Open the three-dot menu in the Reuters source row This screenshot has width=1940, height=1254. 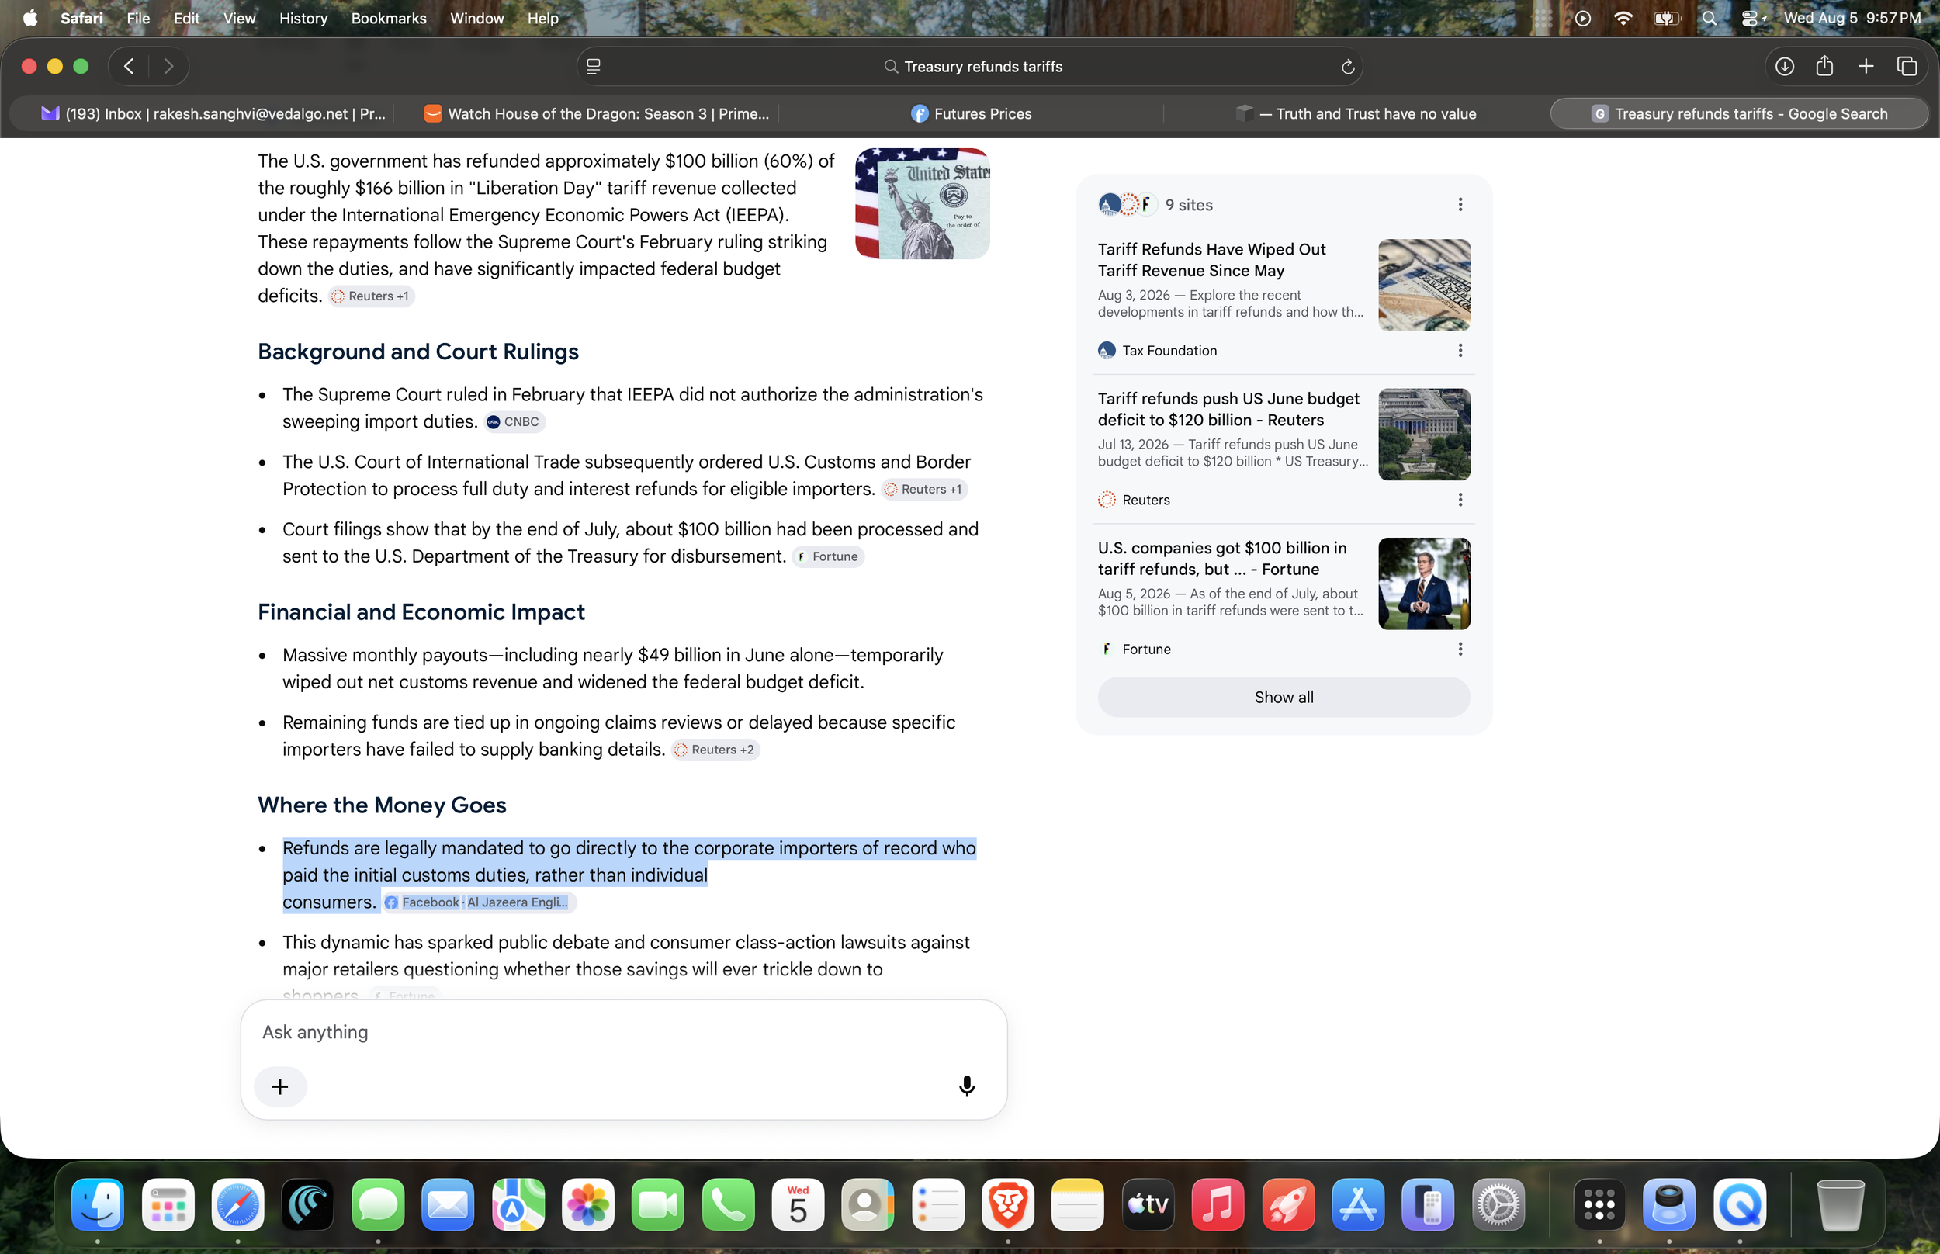click(x=1460, y=499)
